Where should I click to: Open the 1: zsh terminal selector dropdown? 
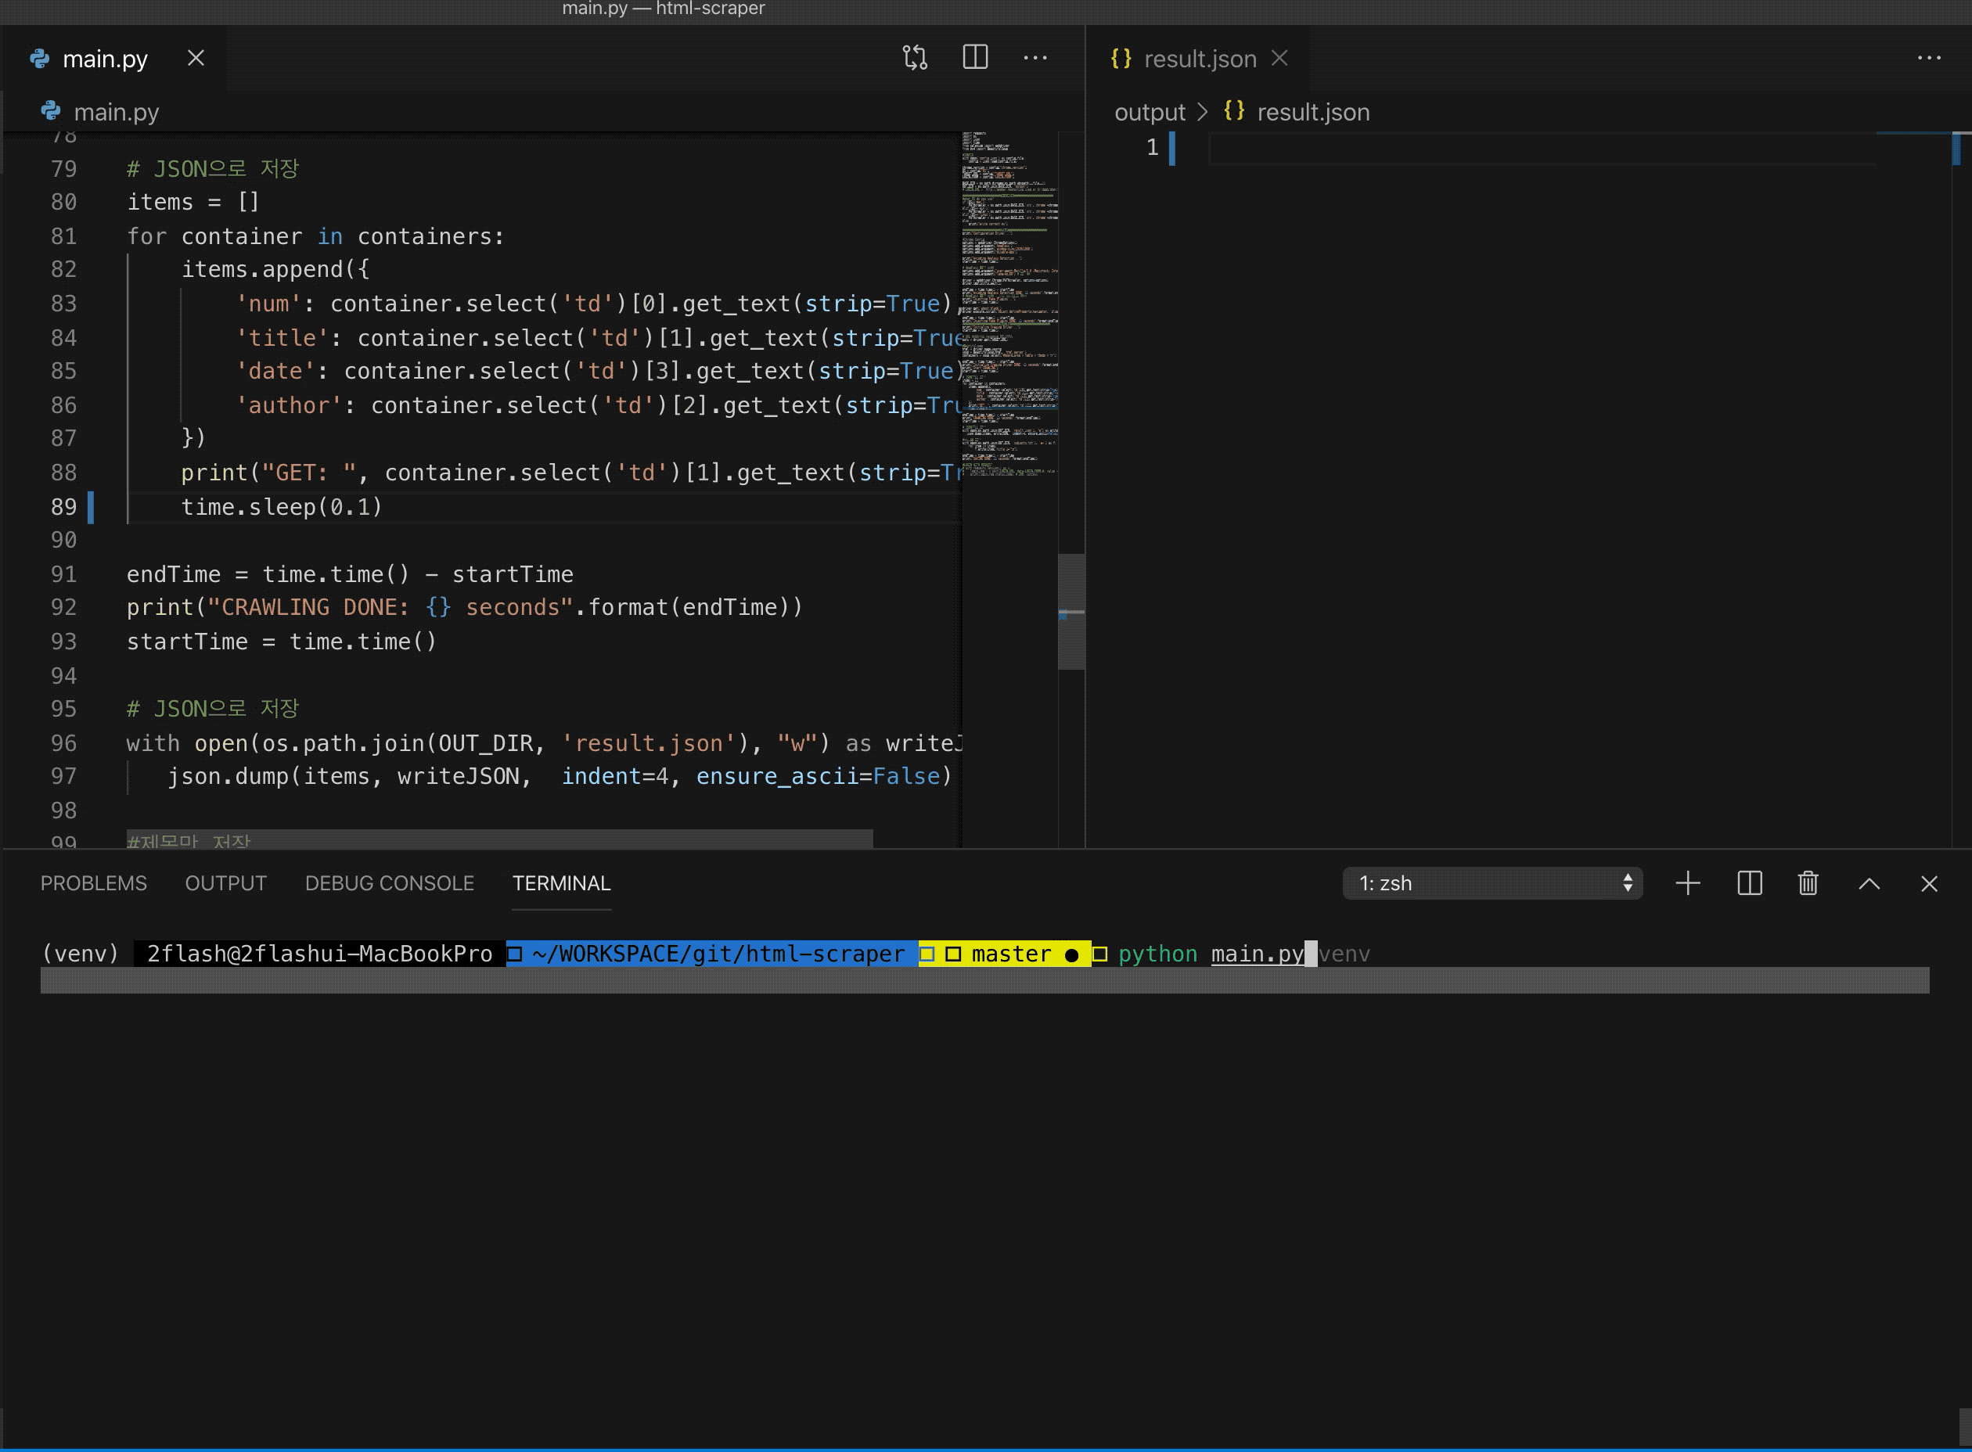coord(1492,883)
